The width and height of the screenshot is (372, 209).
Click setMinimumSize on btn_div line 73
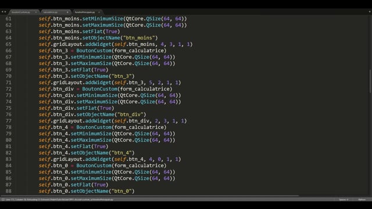[97, 95]
